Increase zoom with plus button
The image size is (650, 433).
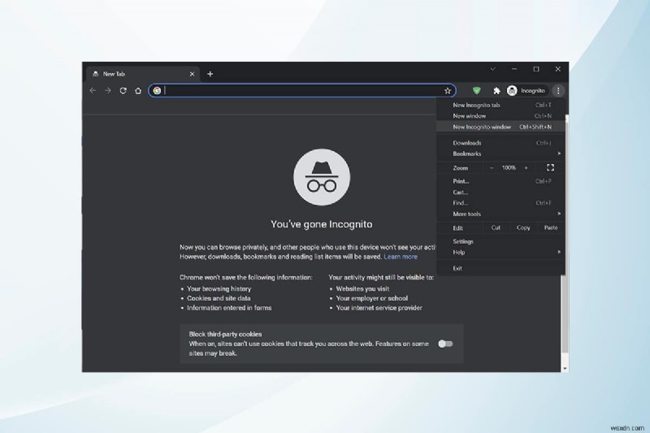pos(526,168)
